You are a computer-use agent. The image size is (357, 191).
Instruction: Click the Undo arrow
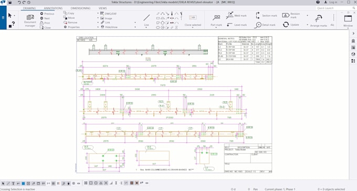coord(19,2)
